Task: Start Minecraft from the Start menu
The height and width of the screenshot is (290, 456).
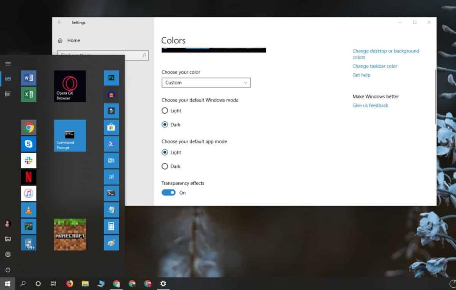Action: 70,234
